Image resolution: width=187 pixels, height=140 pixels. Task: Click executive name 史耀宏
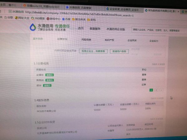coord(40,75)
